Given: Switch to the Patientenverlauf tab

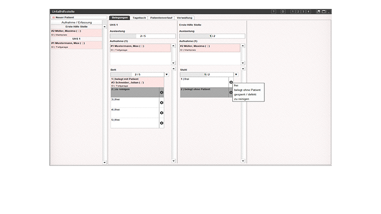Looking at the screenshot, I should click(x=161, y=17).
